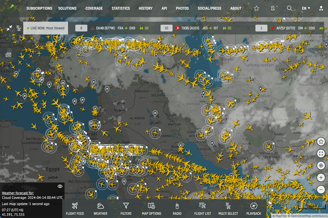Click the FRA to DXB route text

(x=126, y=28)
